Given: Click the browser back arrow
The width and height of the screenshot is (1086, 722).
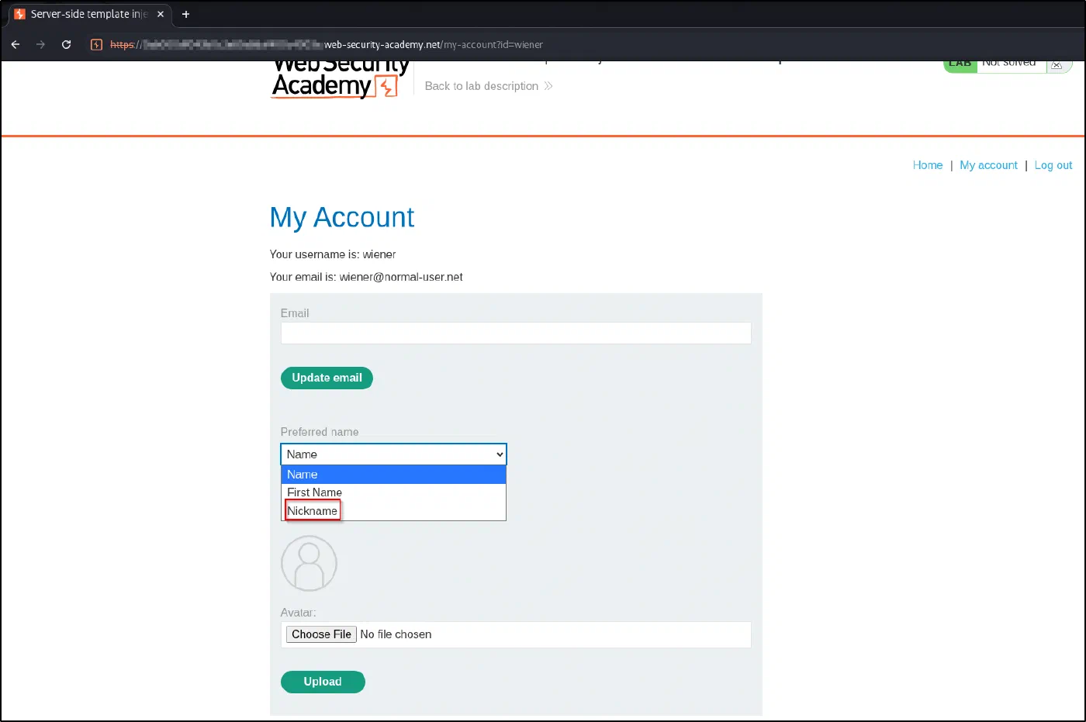Looking at the screenshot, I should (16, 45).
